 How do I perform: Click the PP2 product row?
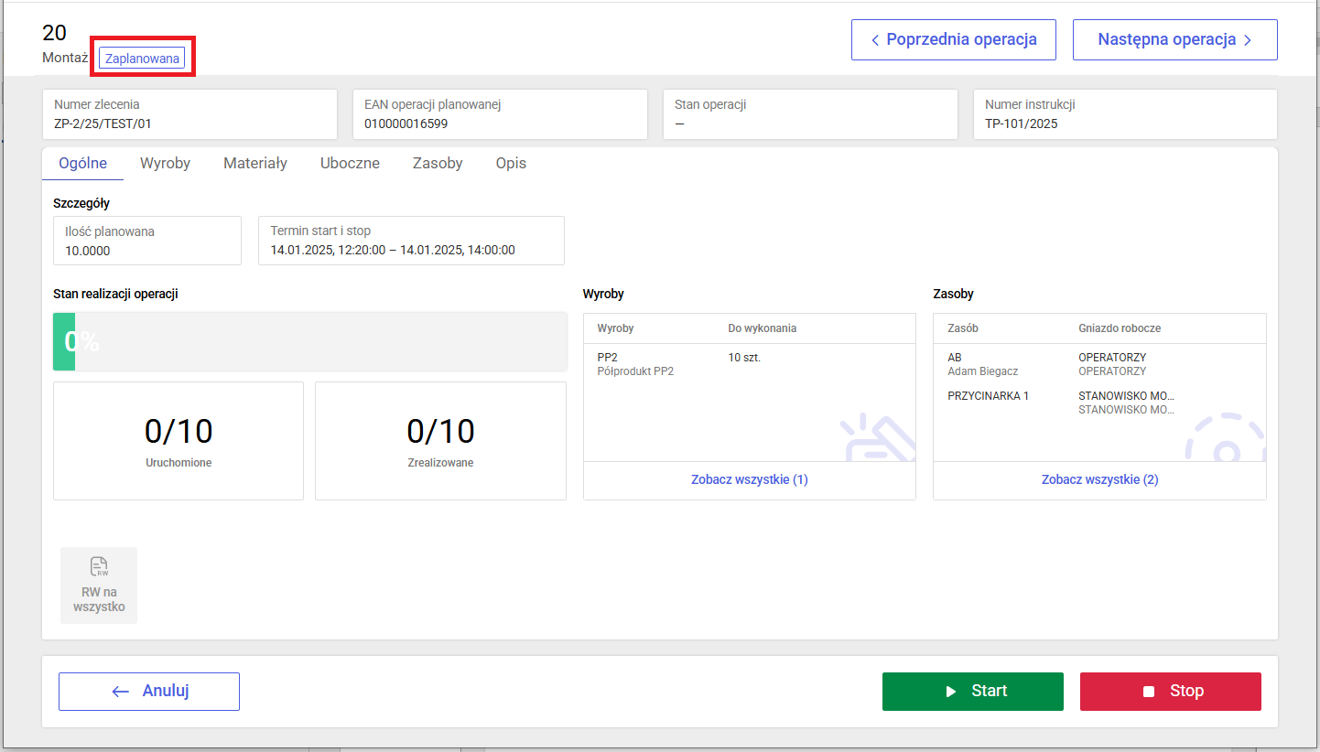750,364
